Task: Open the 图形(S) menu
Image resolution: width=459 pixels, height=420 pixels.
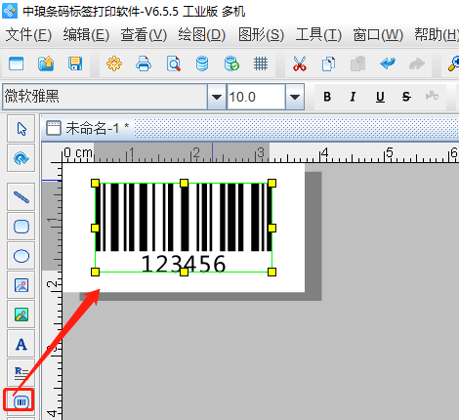Action: pos(261,34)
